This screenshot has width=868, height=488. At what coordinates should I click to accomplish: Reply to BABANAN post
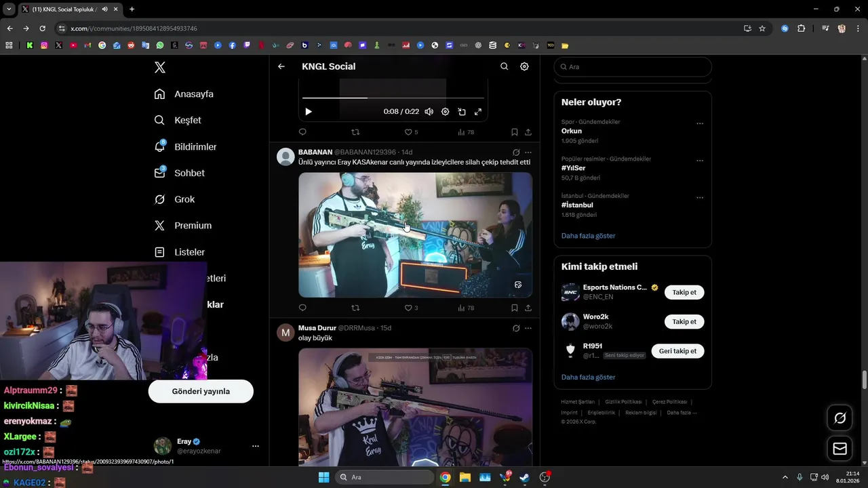click(x=302, y=308)
